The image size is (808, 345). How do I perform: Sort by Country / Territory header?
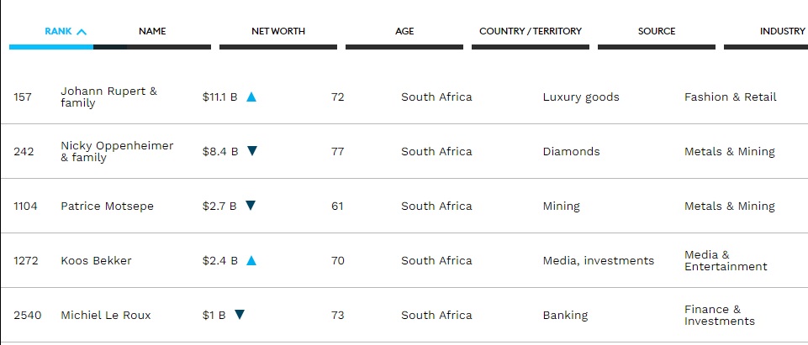[531, 31]
